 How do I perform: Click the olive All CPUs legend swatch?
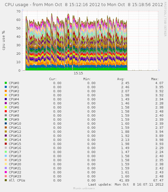(x=6, y=180)
